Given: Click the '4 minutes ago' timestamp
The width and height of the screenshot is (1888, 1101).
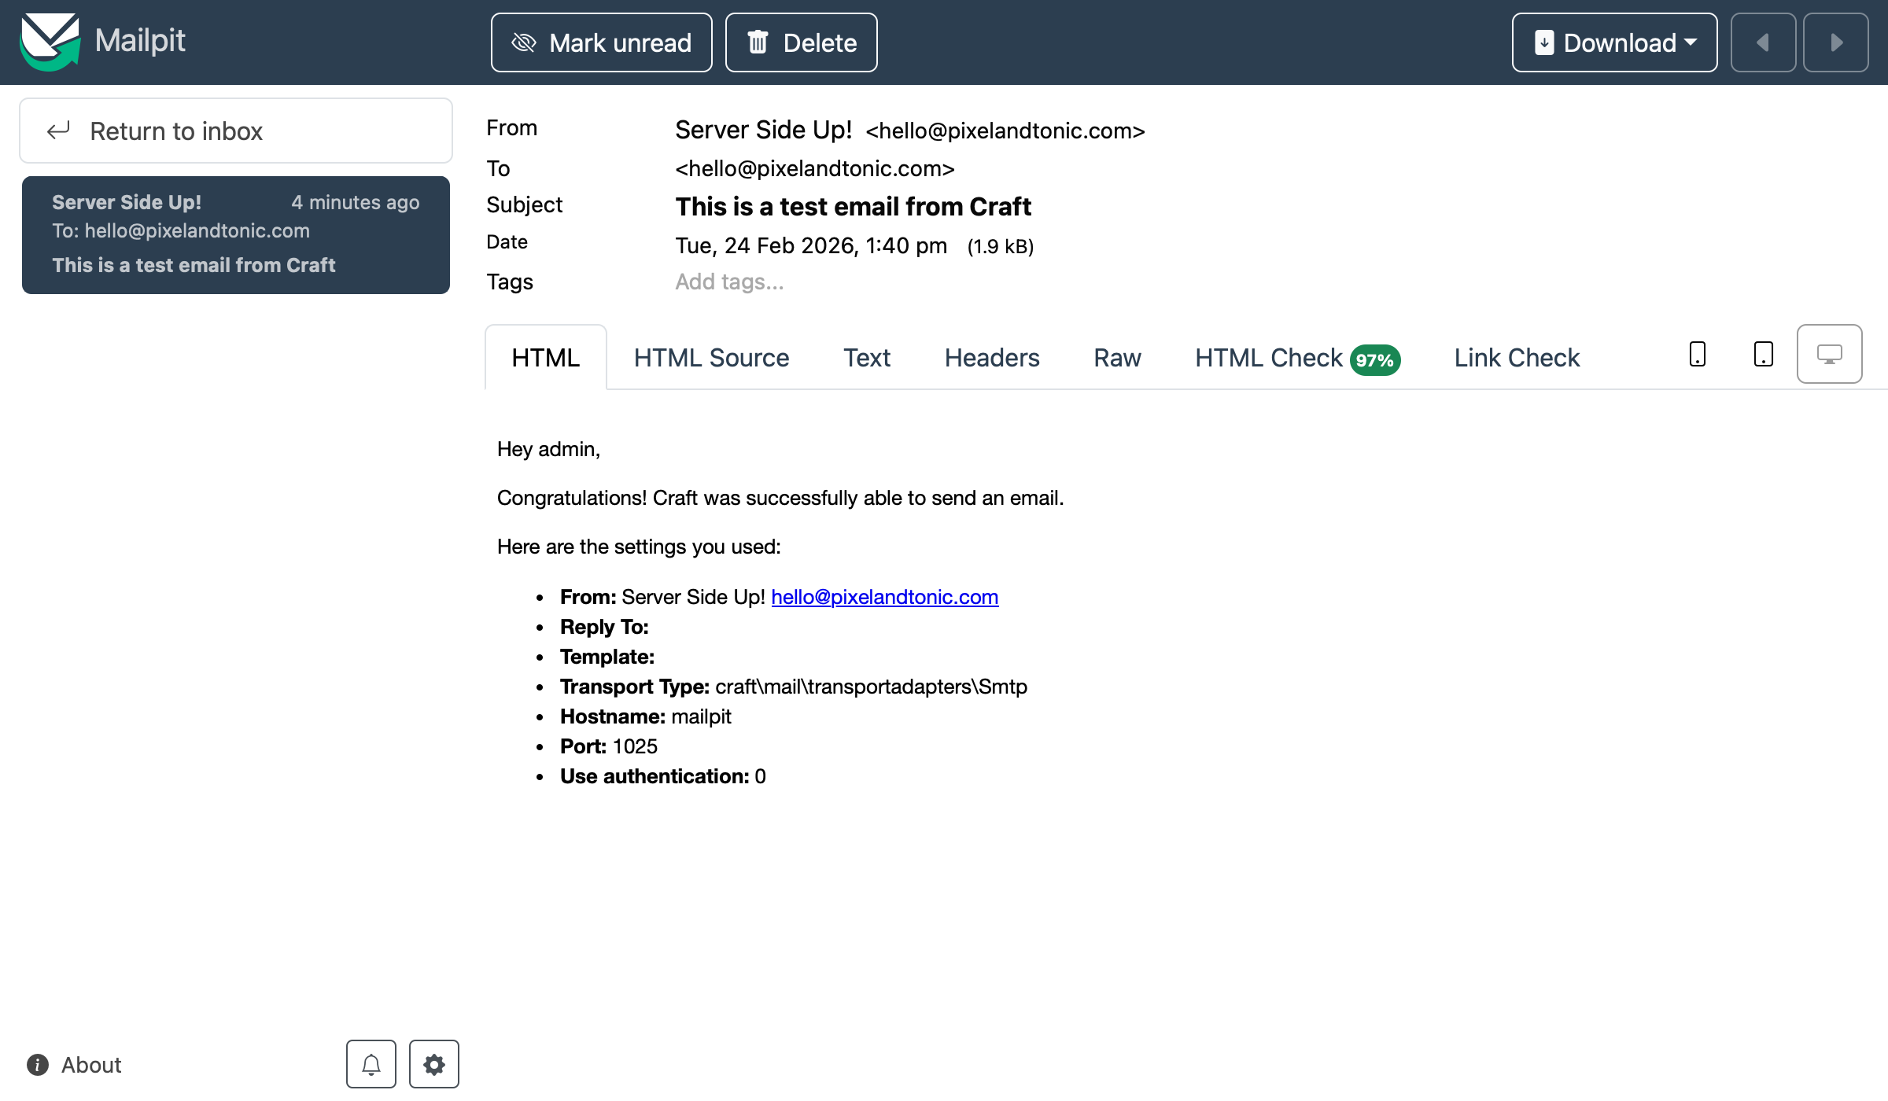Looking at the screenshot, I should (355, 202).
